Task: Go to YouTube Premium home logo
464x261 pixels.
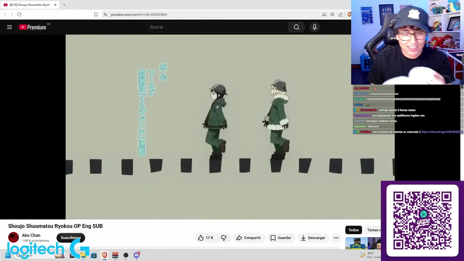Action: (x=33, y=27)
